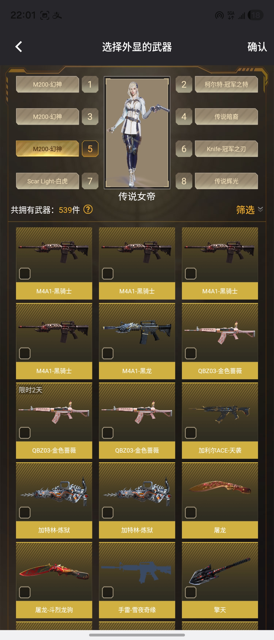Select the 限时2天 QBZ03-金色蔷薇 card
Screen dimensions: 274x640
[x=54, y=421]
